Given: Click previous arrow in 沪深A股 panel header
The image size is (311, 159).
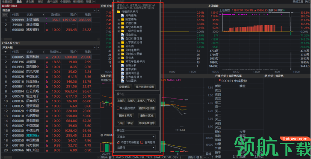Looking at the screenshot, I should [x=95, y=47].
